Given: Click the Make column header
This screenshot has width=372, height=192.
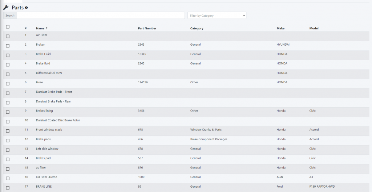Looking at the screenshot, I should point(280,28).
